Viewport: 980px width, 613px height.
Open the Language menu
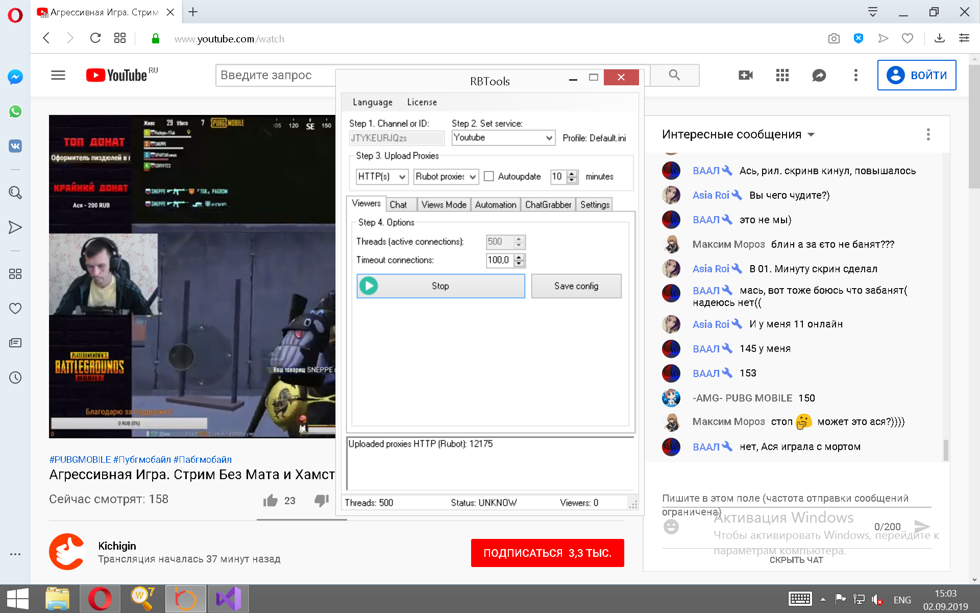(x=373, y=102)
